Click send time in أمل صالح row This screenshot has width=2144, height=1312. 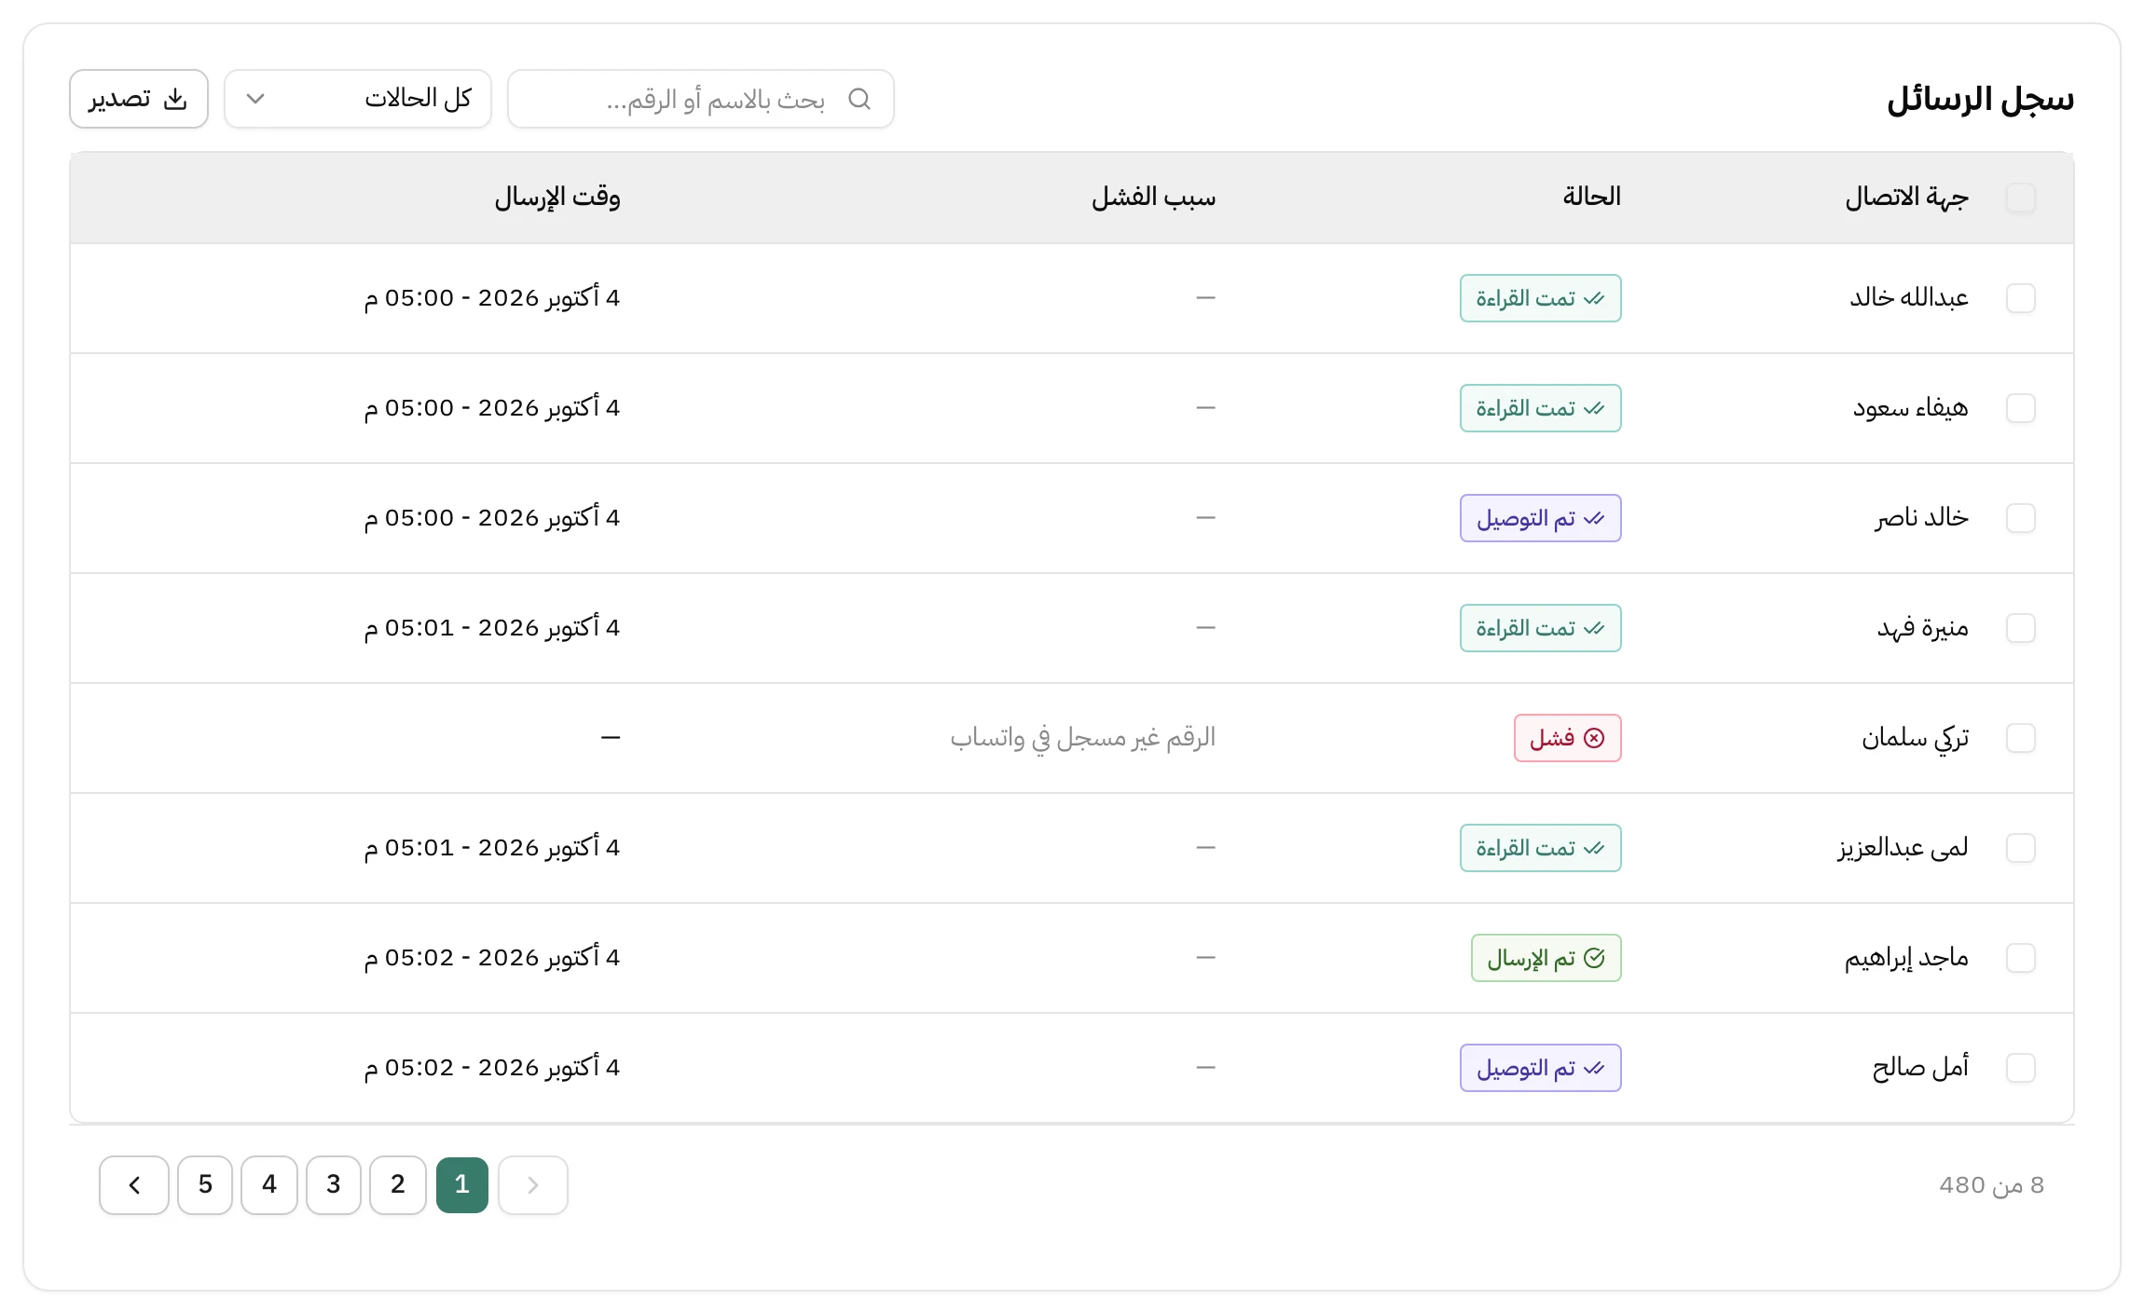coord(492,1068)
